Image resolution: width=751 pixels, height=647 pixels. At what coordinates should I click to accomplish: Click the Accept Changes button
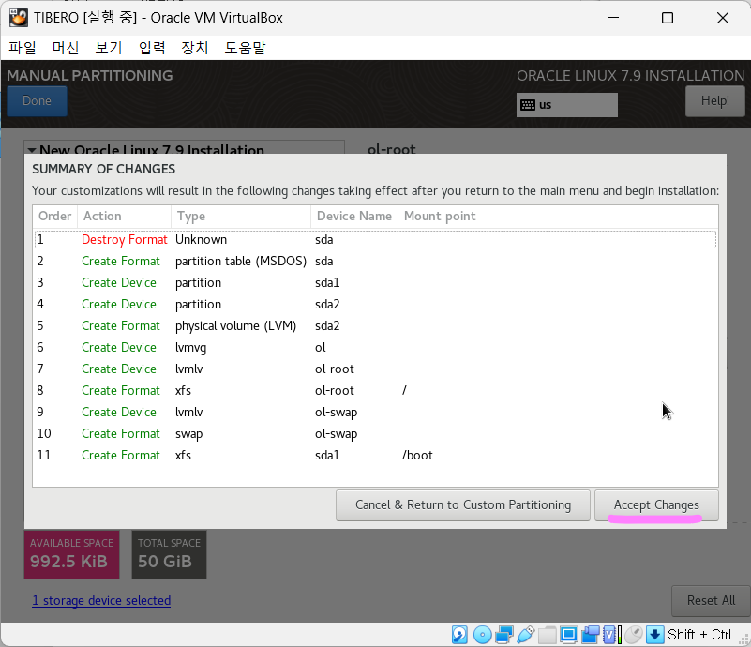pos(656,505)
